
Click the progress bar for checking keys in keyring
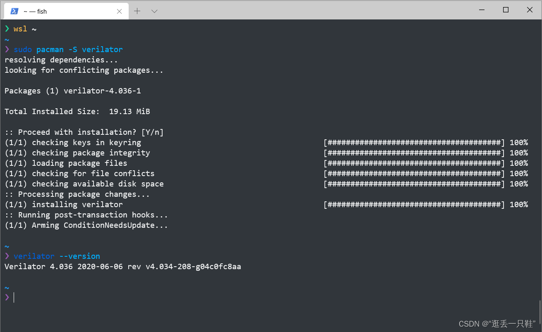[414, 143]
